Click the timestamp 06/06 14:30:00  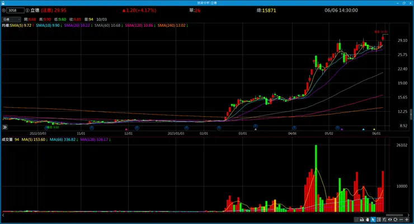[x=341, y=10]
